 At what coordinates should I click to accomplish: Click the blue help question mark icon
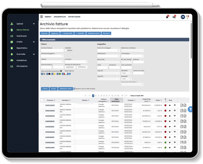tap(191, 110)
